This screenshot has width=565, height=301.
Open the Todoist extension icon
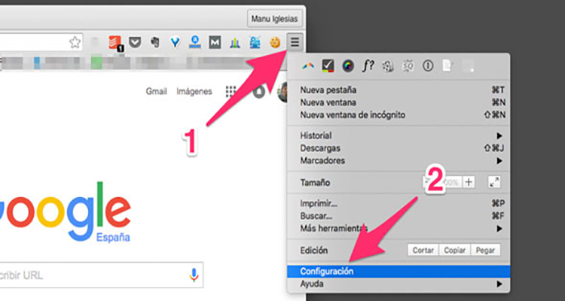pyautogui.click(x=115, y=42)
